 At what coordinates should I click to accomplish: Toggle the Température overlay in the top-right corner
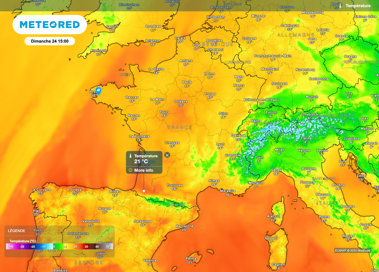tap(358, 6)
